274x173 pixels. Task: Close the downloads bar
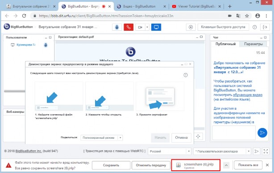click(x=267, y=165)
